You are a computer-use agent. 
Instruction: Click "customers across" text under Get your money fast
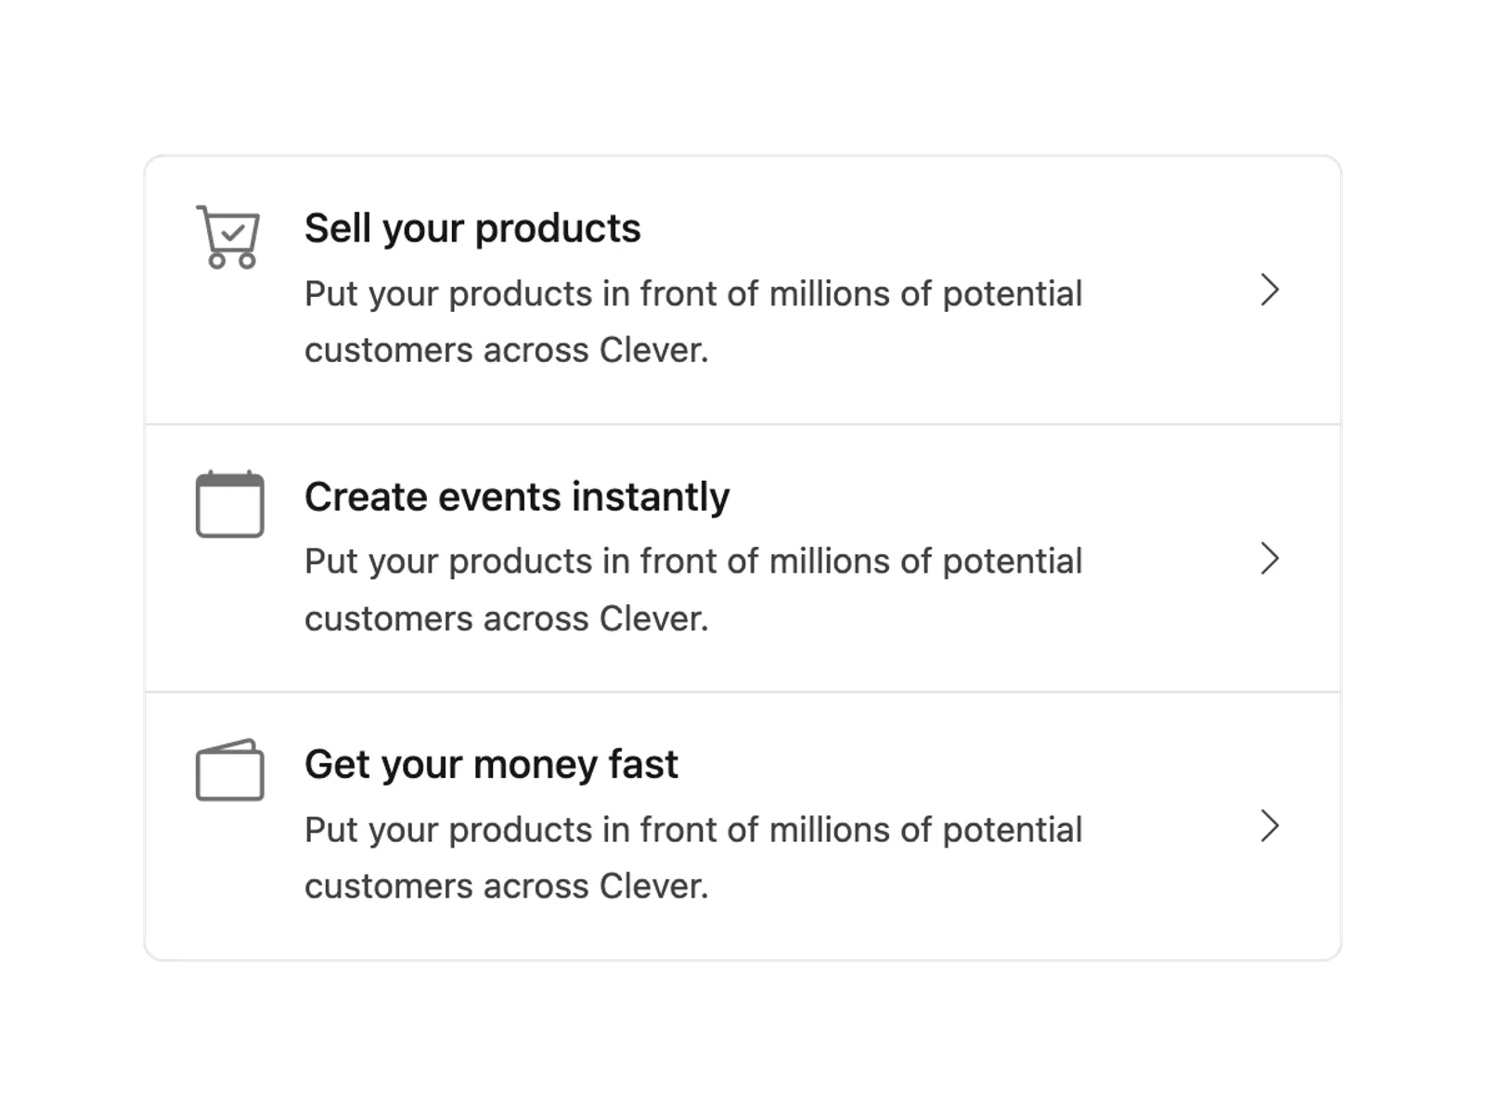(446, 886)
